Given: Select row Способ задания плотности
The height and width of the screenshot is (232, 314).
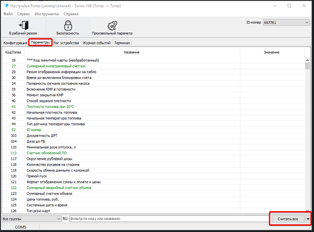Looking at the screenshot, I should 153,101.
